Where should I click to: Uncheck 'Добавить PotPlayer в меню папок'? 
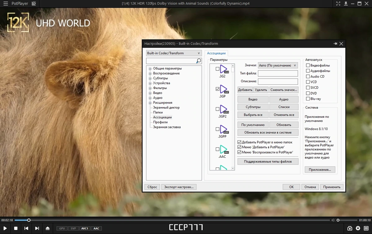pos(239,142)
